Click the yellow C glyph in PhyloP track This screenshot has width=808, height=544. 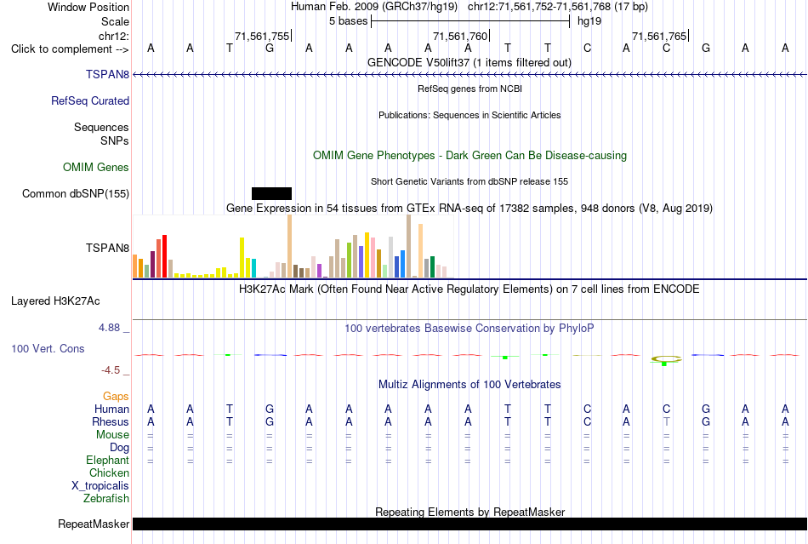666,359
